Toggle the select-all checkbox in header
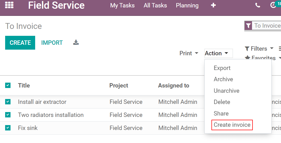The height and width of the screenshot is (143, 281). 8,85
